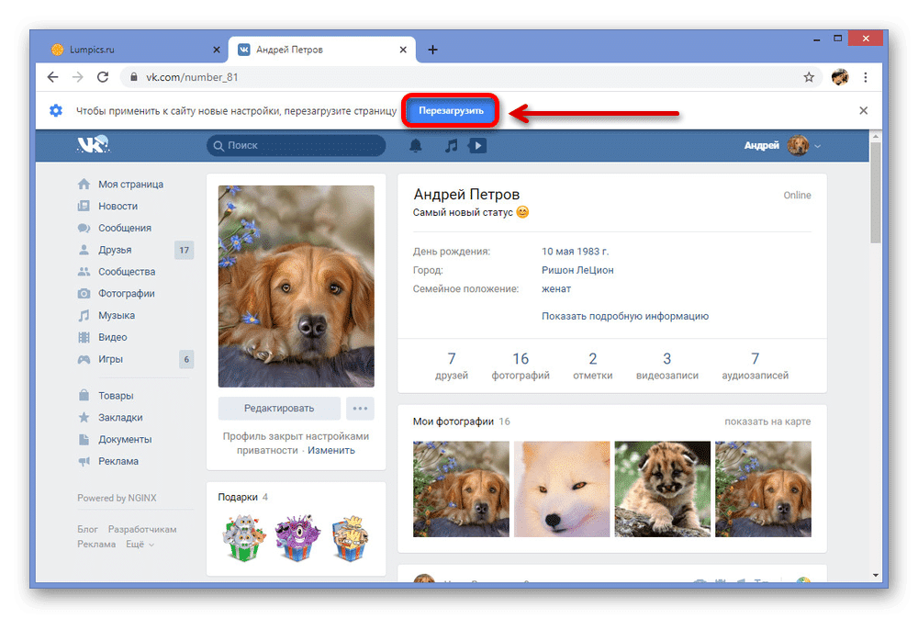Reload page using browser refresh icon
The width and height of the screenshot is (918, 618).
coord(103,78)
